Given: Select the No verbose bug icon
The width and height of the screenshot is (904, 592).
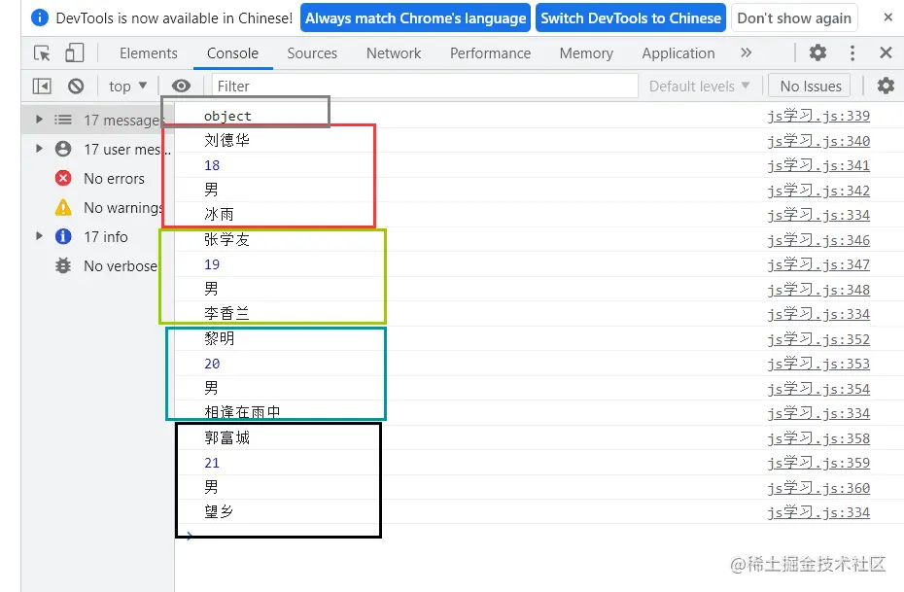Looking at the screenshot, I should [63, 265].
